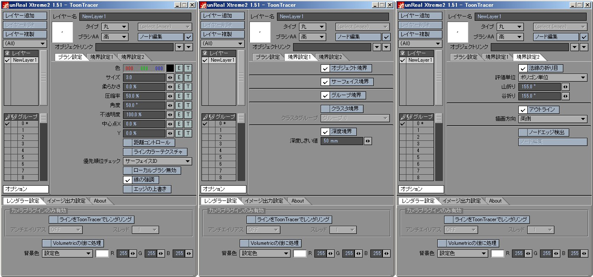593x277 pixels.
Task: Click the E button for 不透明度 row
Action: [x=179, y=115]
